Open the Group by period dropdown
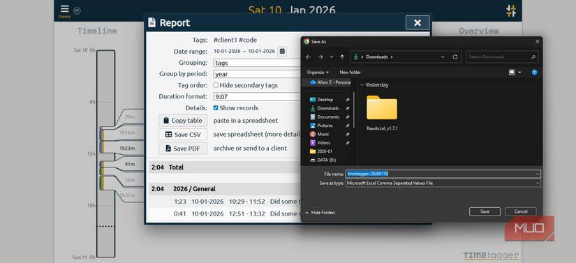The height and width of the screenshot is (263, 576). (x=257, y=74)
